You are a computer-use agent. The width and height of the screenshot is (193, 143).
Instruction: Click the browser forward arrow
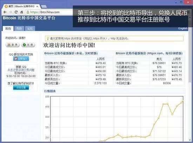(x=11, y=12)
